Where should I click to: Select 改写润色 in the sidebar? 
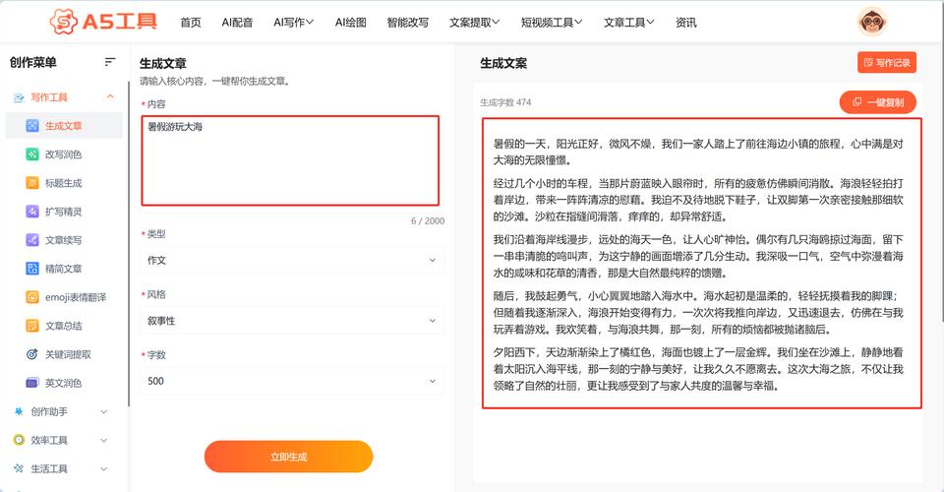[63, 154]
